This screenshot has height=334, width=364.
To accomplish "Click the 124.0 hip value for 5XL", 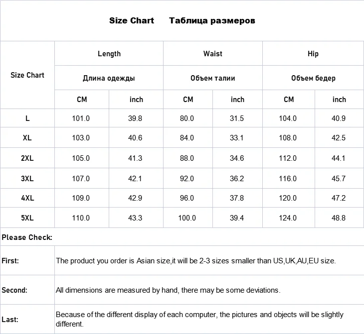I will [x=288, y=218].
